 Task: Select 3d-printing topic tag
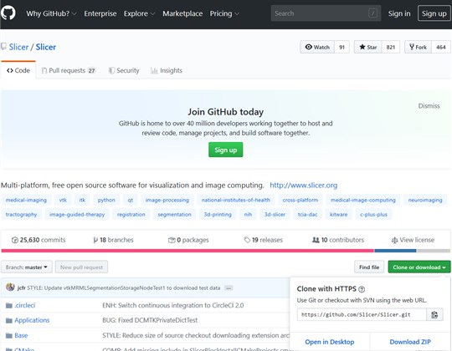pyautogui.click(x=218, y=214)
